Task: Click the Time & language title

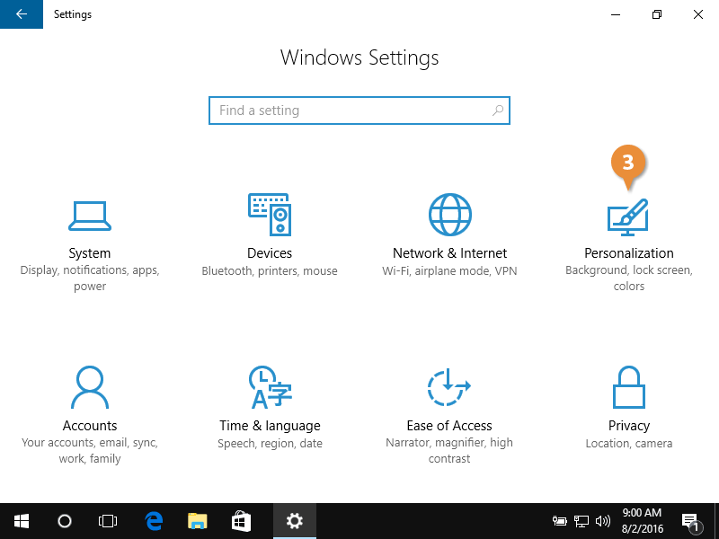Action: pyautogui.click(x=270, y=426)
